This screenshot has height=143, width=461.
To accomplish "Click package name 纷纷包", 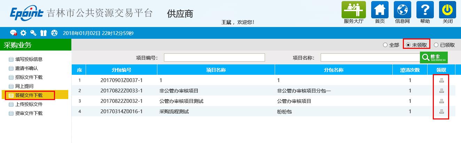I will (x=284, y=111).
